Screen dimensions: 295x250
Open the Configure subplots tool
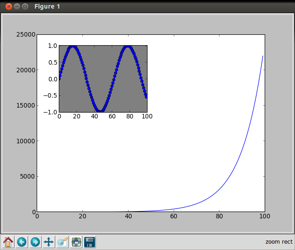[76, 242]
